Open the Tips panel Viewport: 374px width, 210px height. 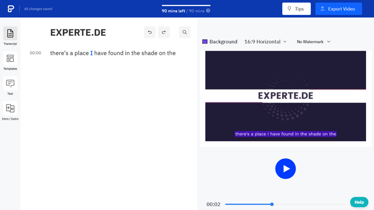[x=296, y=9]
